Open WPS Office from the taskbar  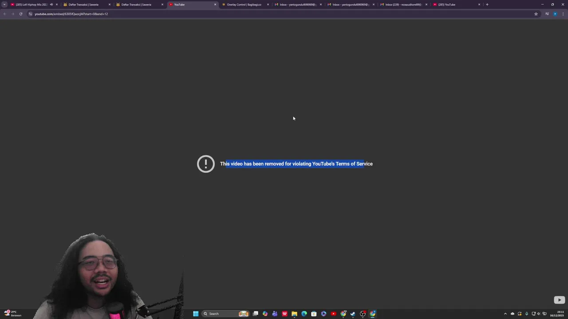point(285,314)
